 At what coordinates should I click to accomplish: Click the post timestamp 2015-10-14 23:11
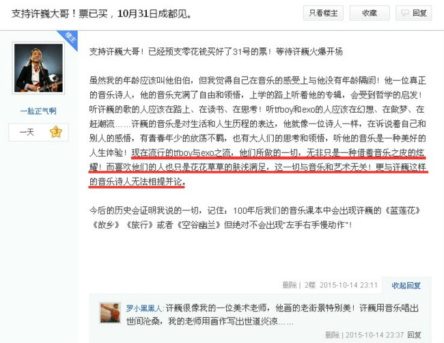pyautogui.click(x=348, y=285)
